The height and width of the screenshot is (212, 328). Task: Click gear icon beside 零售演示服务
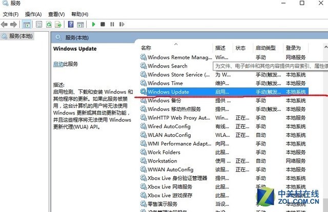(143, 204)
